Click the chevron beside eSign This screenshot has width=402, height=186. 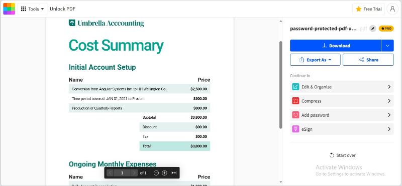(389, 129)
